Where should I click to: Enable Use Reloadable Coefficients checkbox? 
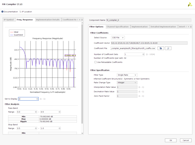pos(95,62)
